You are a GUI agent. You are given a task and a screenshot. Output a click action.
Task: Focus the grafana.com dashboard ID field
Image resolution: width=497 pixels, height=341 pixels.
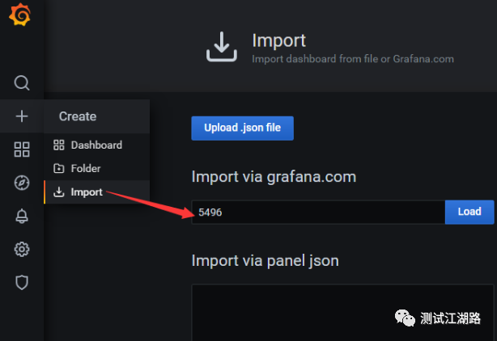[x=318, y=212]
